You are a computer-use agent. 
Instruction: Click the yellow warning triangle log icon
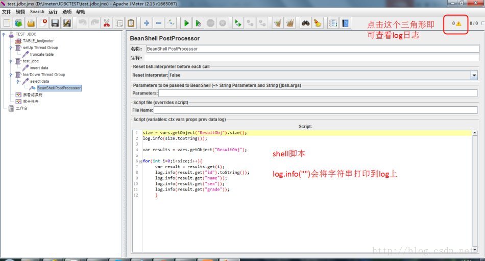(458, 23)
